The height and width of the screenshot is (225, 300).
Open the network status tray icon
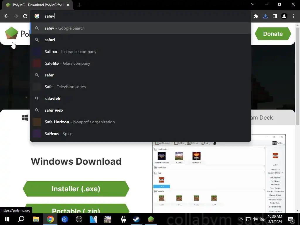point(248,219)
